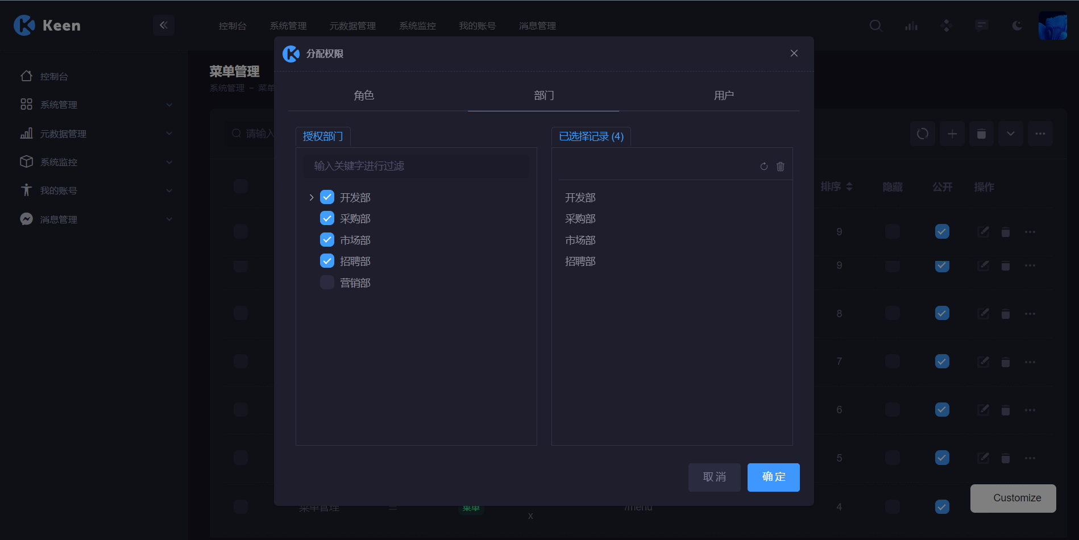The width and height of the screenshot is (1079, 540).
Task: Close the 分配权限 dialog
Action: coord(794,53)
